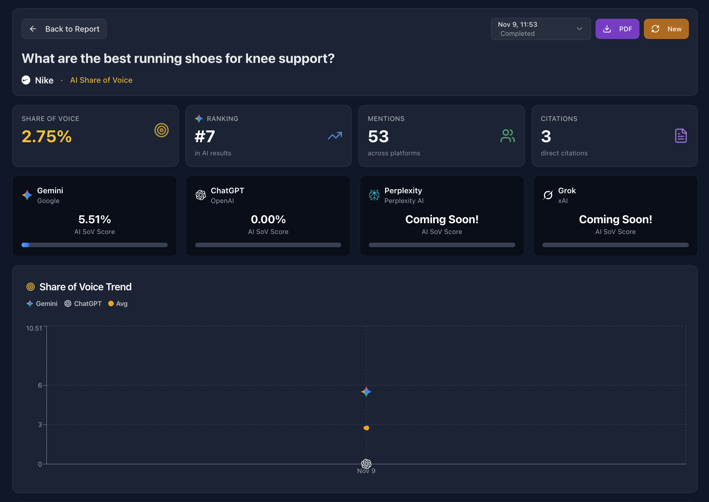Click the report question heading
The image size is (709, 502).
(x=178, y=58)
